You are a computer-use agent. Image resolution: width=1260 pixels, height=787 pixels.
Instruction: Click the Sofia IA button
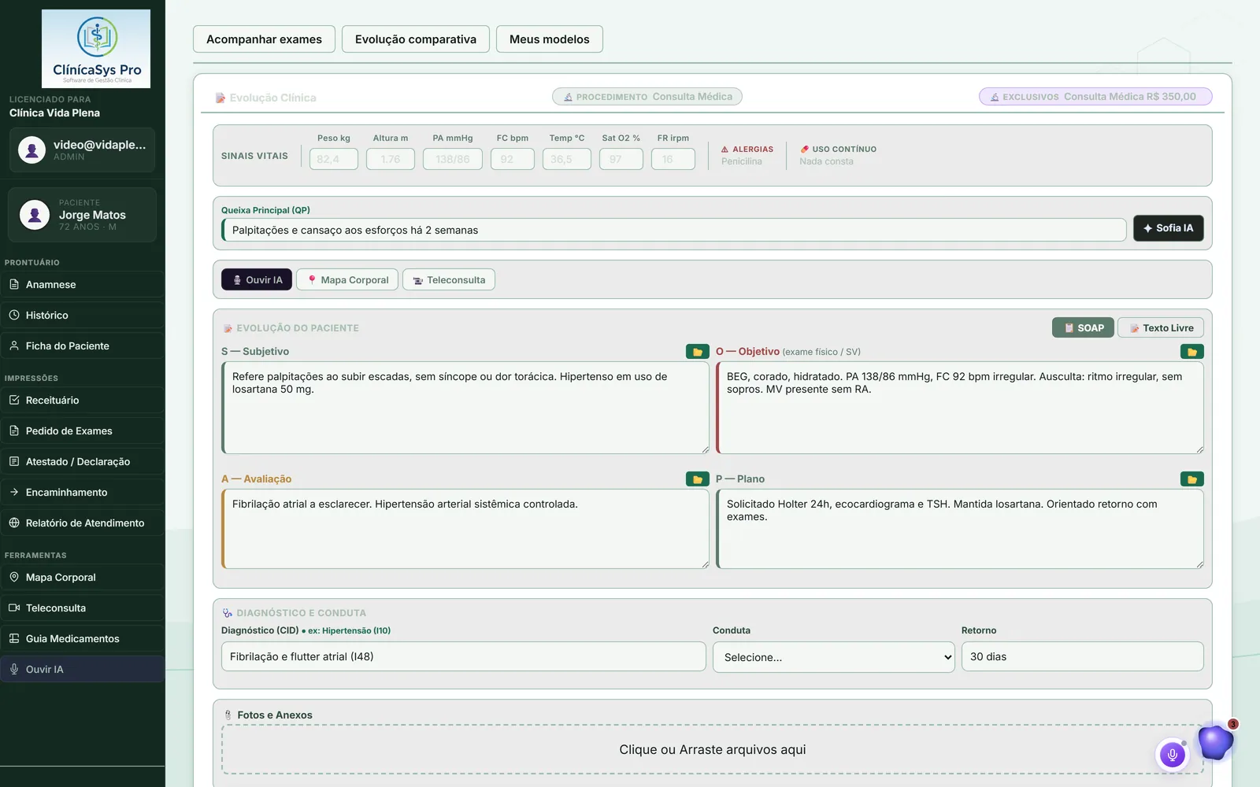coord(1169,228)
